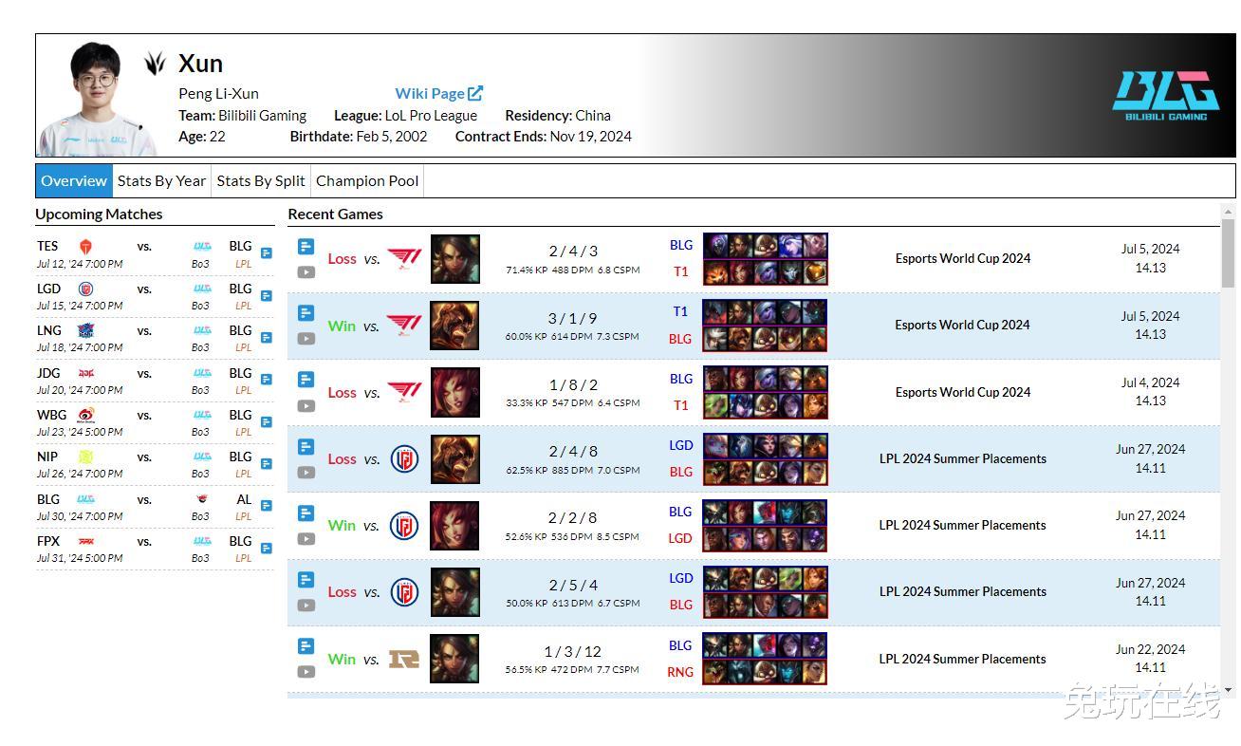Open the Stats By Split tab
The image size is (1241, 746).
pyautogui.click(x=261, y=180)
